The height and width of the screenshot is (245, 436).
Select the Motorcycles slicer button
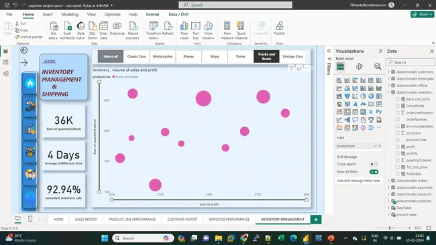(163, 56)
